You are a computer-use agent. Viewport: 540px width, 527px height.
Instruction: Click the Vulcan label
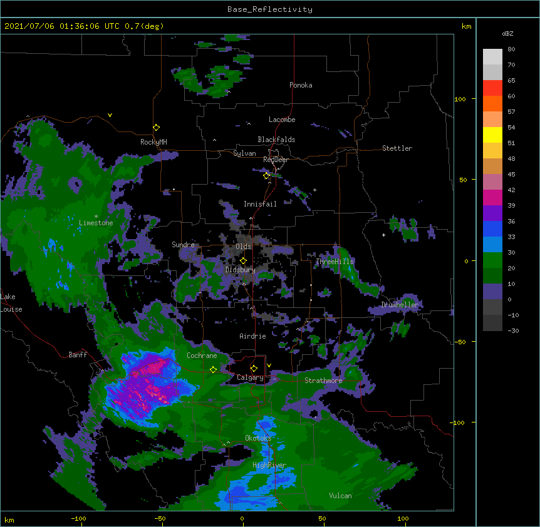tap(340, 496)
